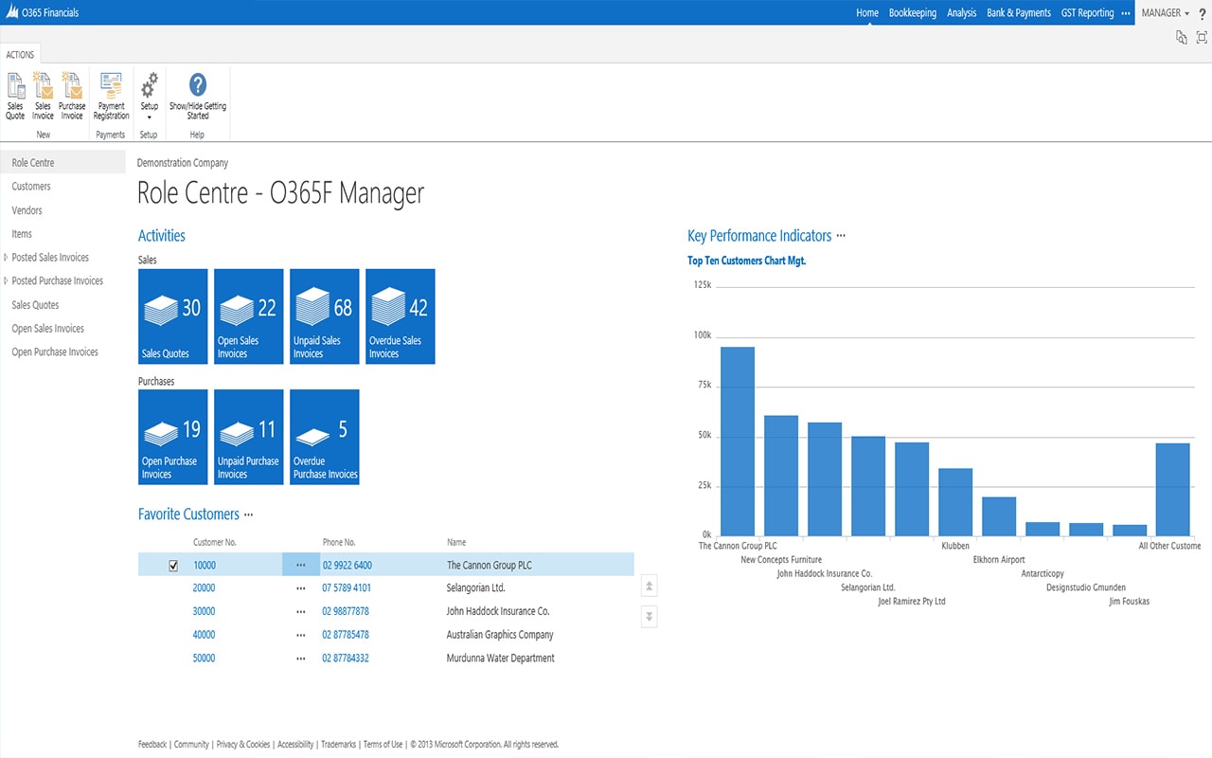Open the Open Purchase Invoices tile showing 19
The width and height of the screenshot is (1212, 758).
(173, 437)
